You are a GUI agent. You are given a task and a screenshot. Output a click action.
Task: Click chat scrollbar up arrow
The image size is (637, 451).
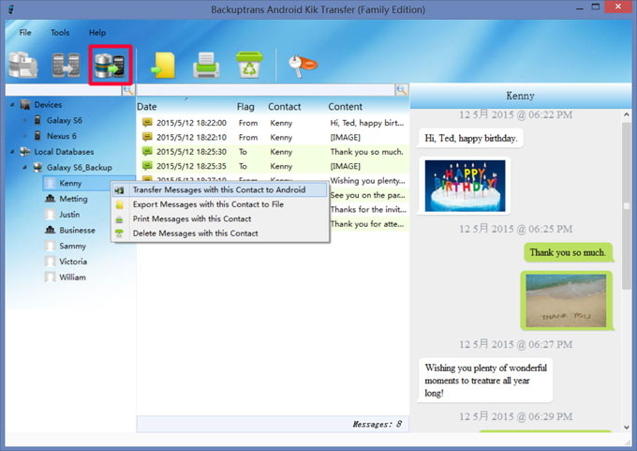pos(627,114)
